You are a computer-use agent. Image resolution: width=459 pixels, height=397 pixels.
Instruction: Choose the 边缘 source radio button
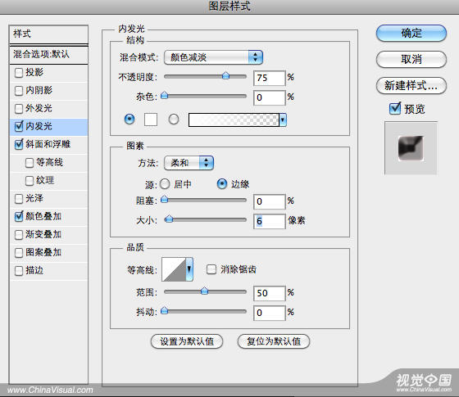222,184
